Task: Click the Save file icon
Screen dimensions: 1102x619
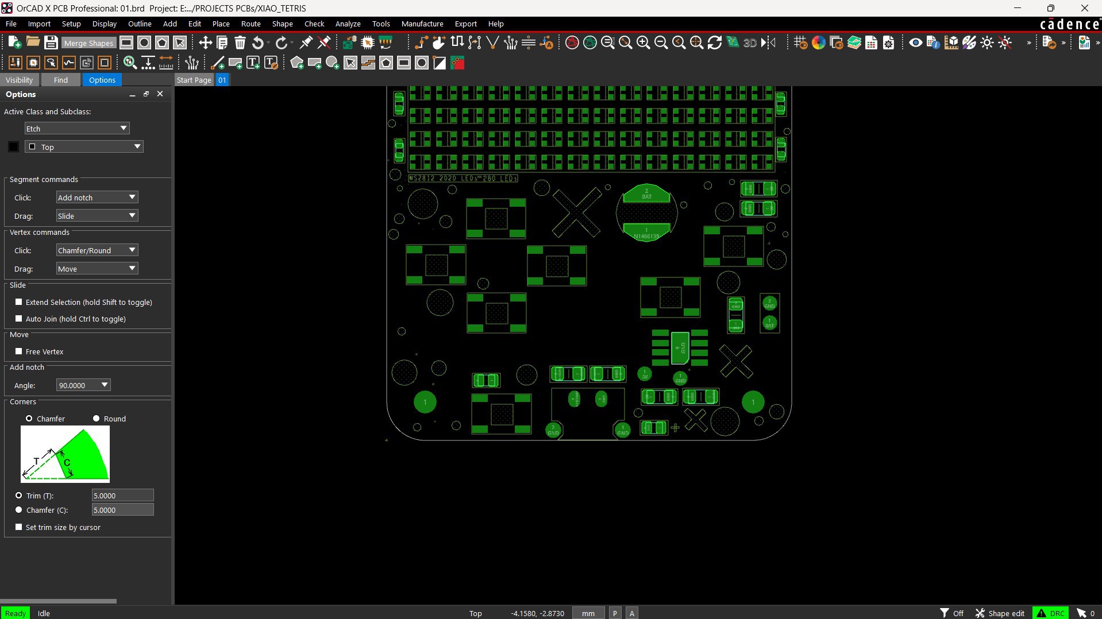Action: 51,42
